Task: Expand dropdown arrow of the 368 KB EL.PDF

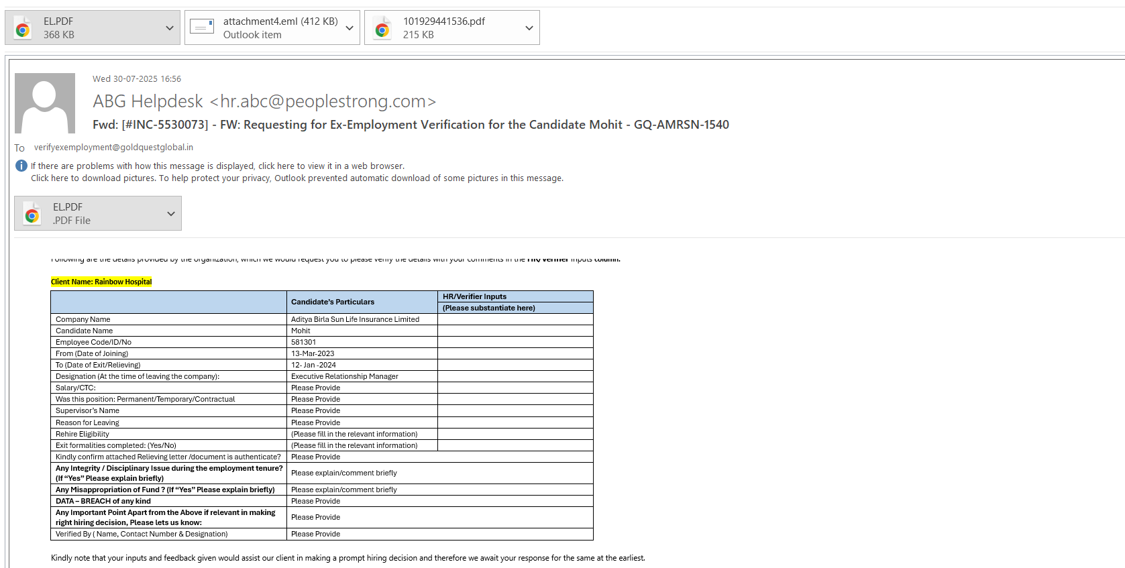Action: point(169,28)
